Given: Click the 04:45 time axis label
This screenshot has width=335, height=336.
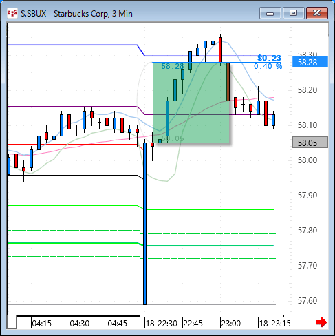Looking at the screenshot, I should pos(118,324).
